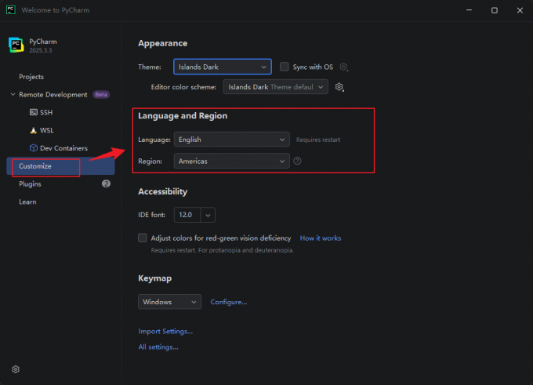Image resolution: width=533 pixels, height=385 pixels.
Task: Click the Dev Containers cube icon
Action: tap(33, 148)
